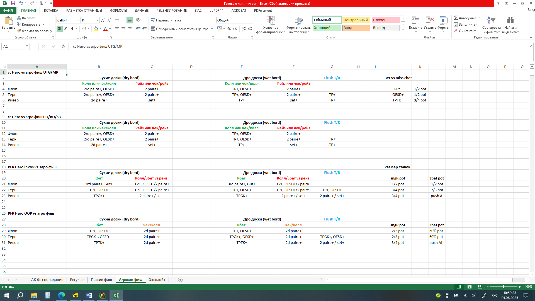Viewport: 535px width, 301px height.
Task: Click Формат по образцу format painter
Action: (35, 31)
